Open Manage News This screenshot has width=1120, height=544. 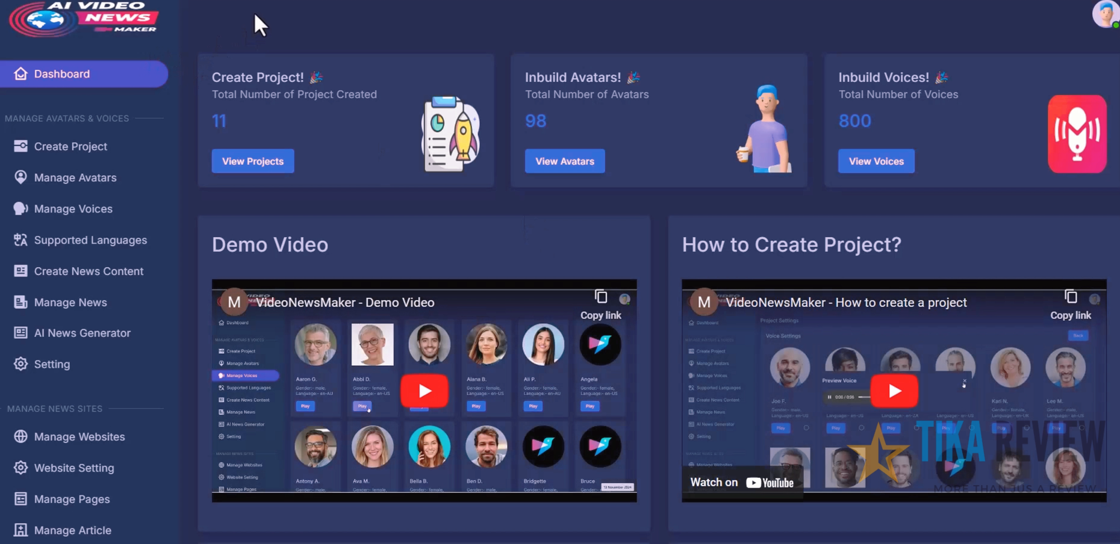pos(70,303)
